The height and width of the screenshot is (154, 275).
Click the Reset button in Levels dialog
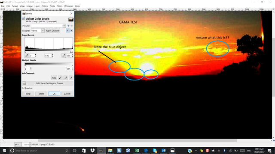tap(41, 94)
